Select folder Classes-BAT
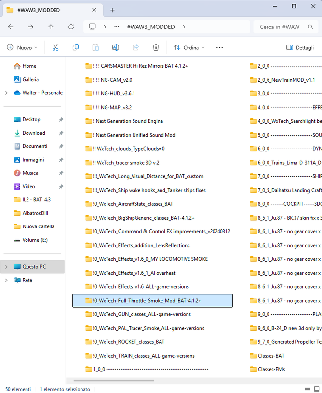Image resolution: width=322 pixels, height=393 pixels. [x=267, y=356]
